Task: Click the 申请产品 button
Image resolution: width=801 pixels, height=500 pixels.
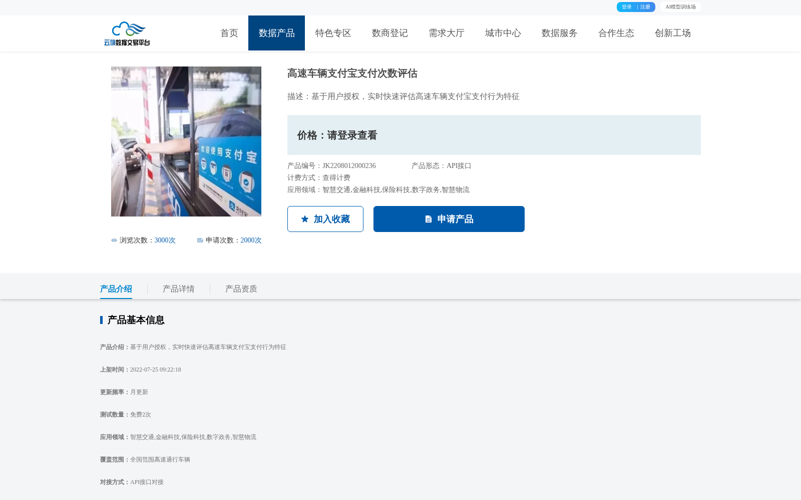Action: click(x=449, y=219)
